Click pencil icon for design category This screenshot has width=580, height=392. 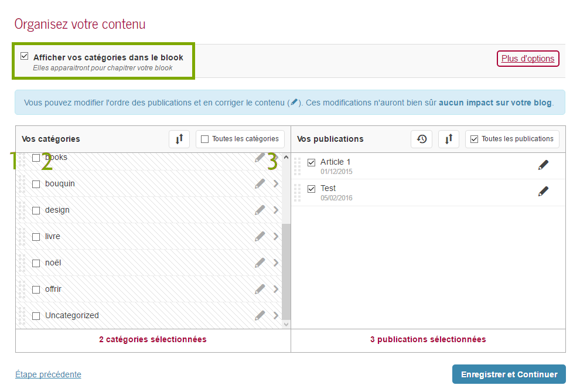(x=260, y=210)
